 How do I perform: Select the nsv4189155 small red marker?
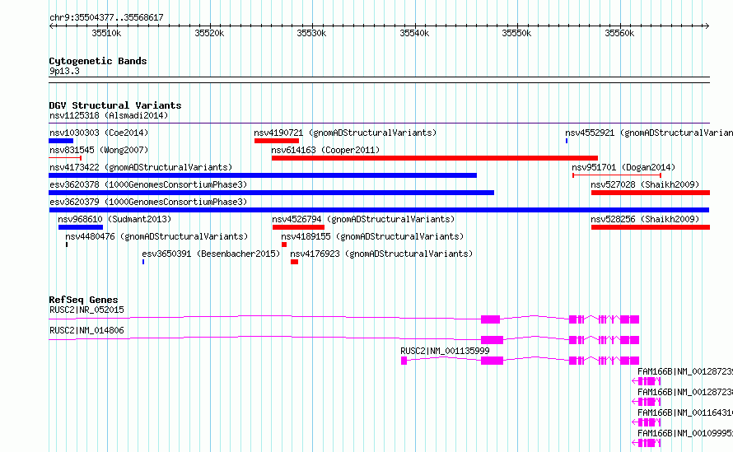284,245
